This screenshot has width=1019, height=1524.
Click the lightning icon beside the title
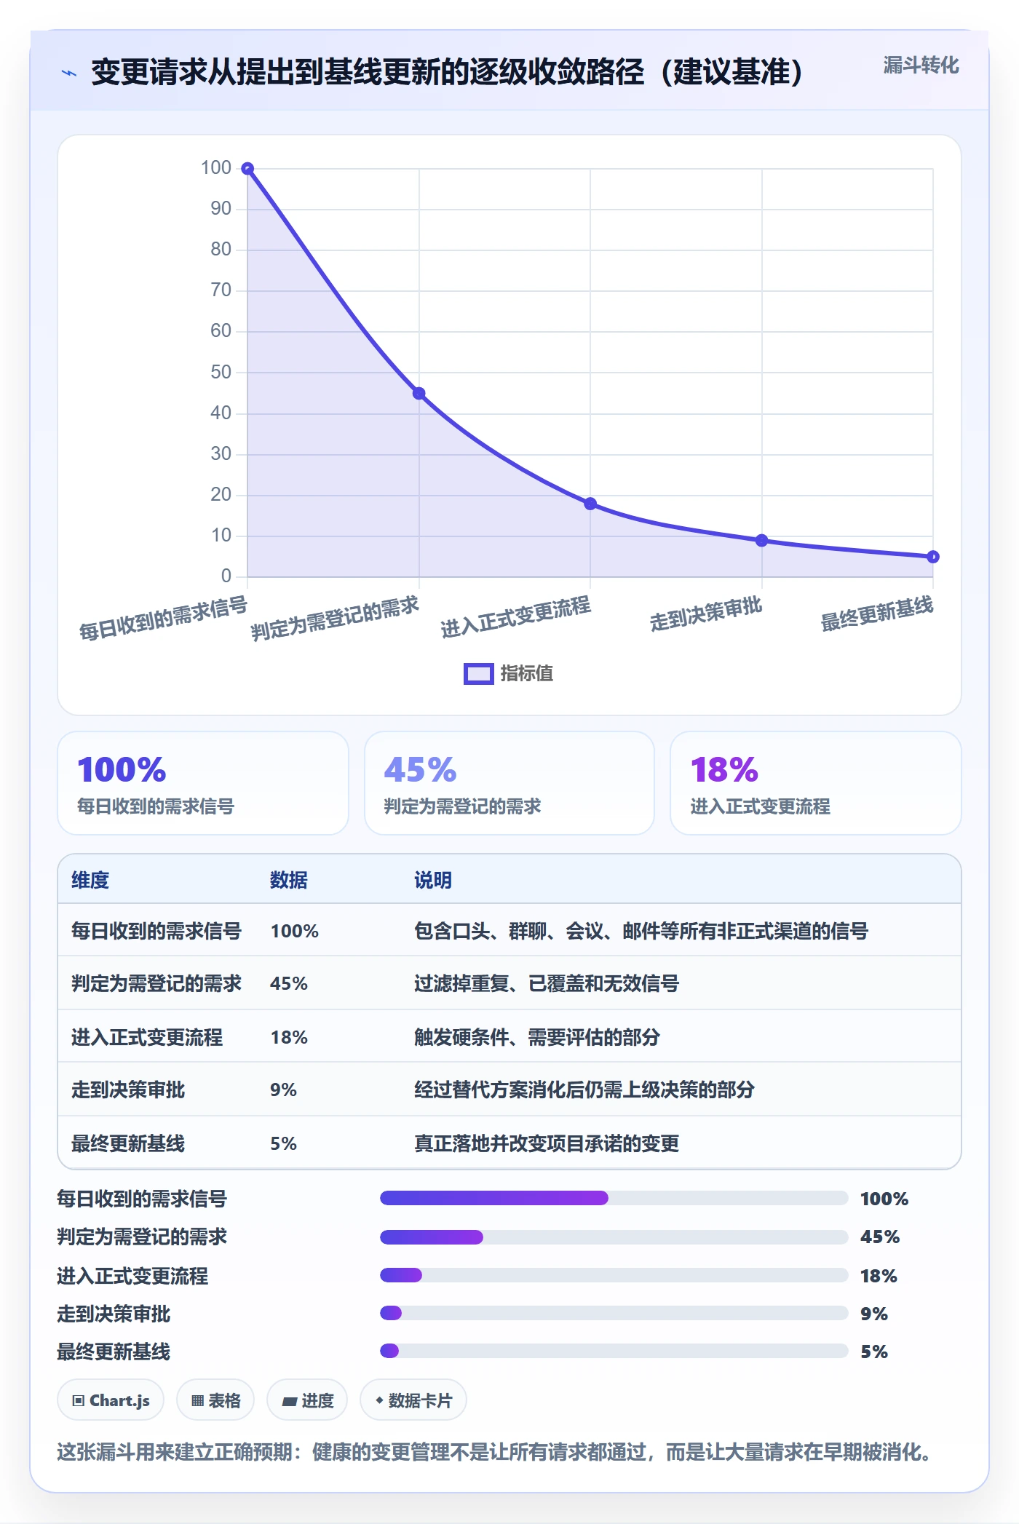coord(68,73)
